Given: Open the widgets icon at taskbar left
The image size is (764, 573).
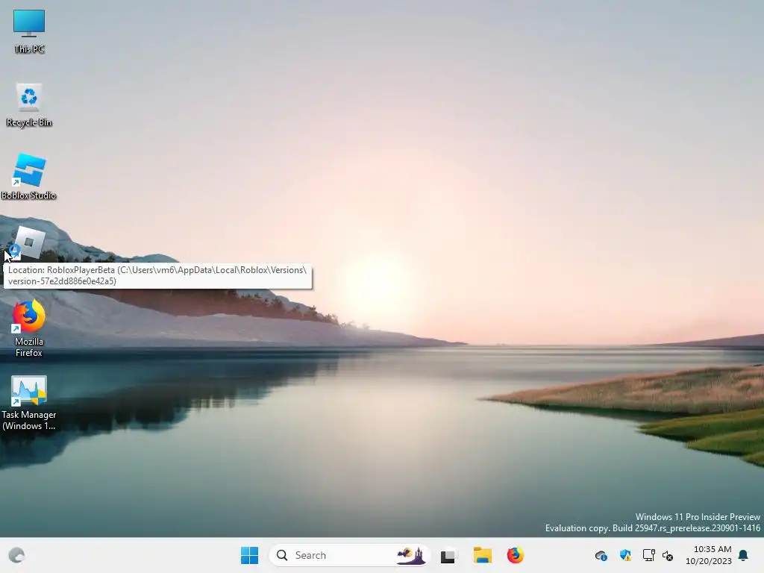Looking at the screenshot, I should point(16,555).
